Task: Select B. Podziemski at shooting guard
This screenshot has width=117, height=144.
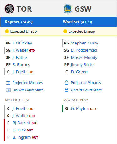Action: click(84, 50)
